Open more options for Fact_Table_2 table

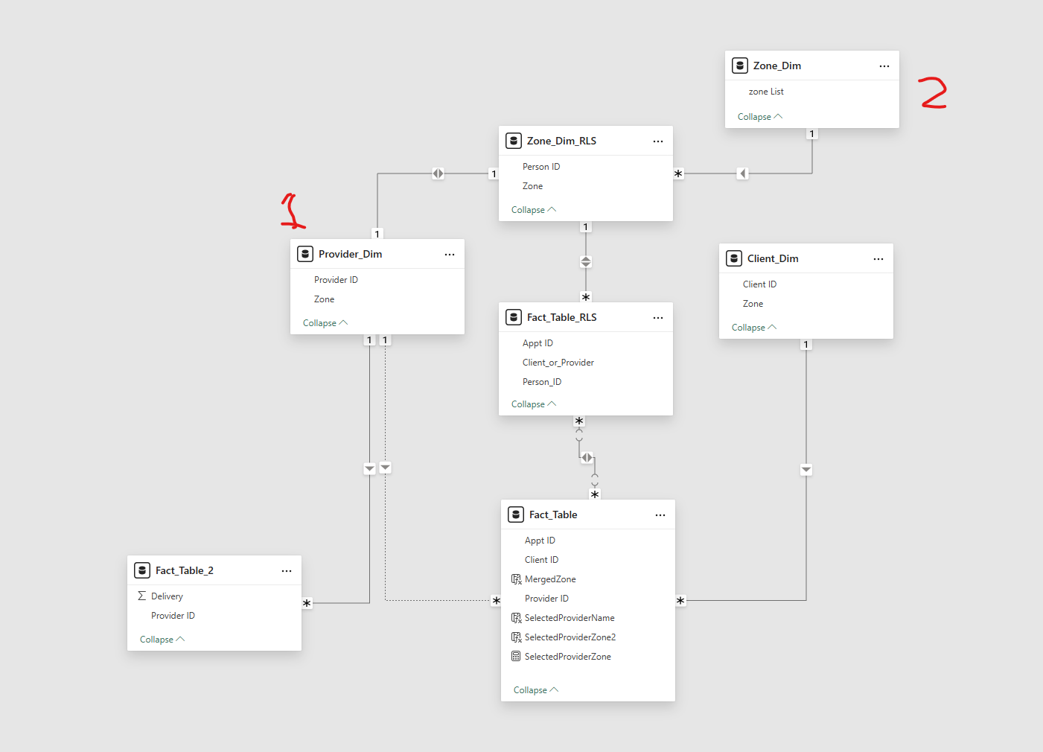coord(287,571)
